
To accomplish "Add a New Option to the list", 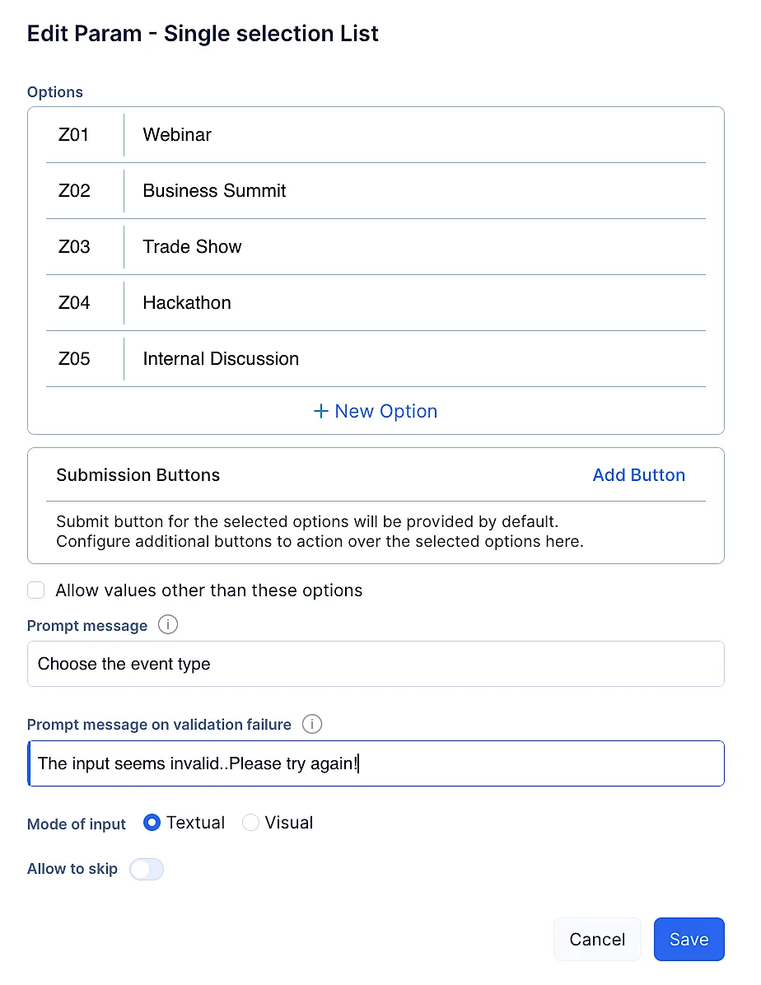I will (376, 411).
